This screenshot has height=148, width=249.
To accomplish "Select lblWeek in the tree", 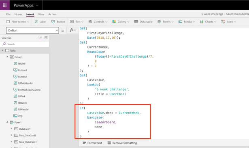I will (x=22, y=103).
